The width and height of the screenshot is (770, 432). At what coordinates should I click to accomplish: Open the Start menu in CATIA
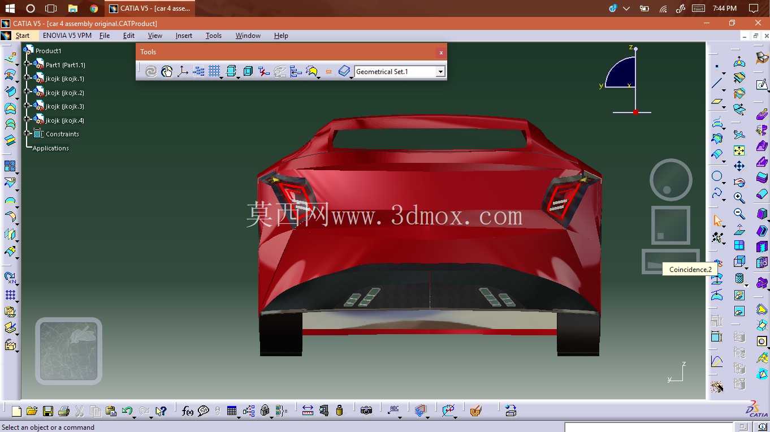point(23,36)
